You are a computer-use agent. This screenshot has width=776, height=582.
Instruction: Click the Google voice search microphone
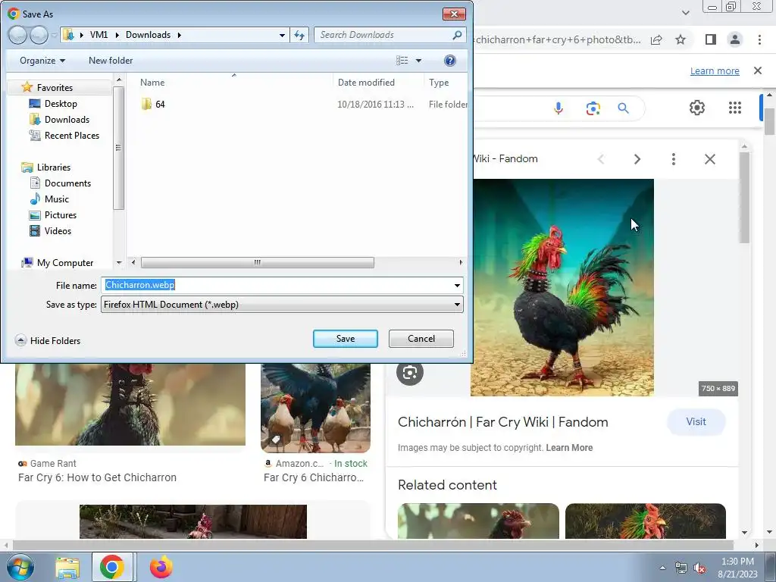point(559,108)
